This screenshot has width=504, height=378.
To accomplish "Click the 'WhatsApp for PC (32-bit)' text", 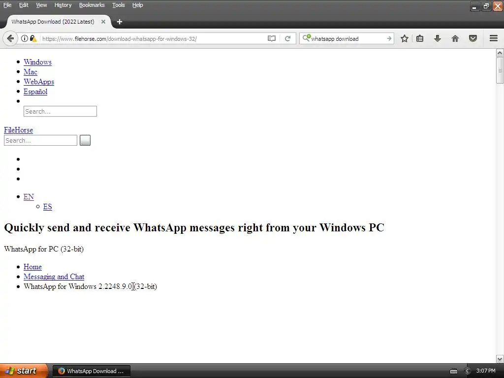I will [x=44, y=249].
